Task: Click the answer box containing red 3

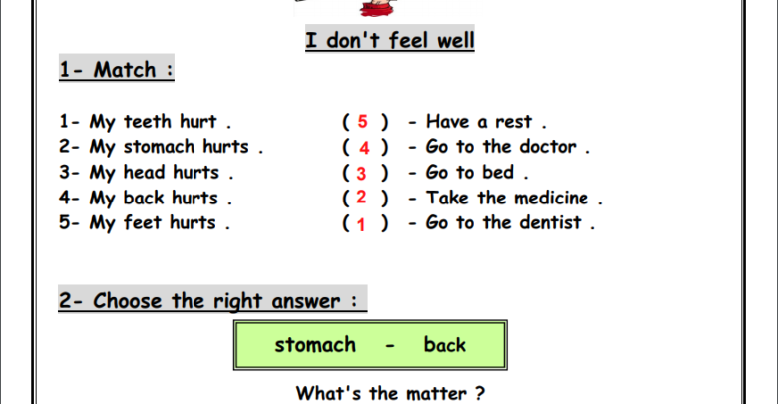Action: click(x=365, y=173)
